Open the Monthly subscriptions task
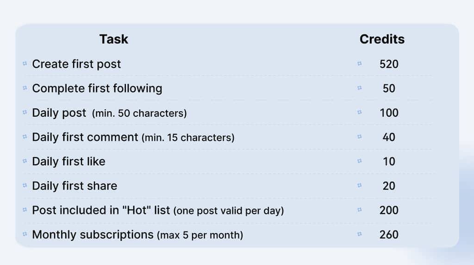Image resolution: width=474 pixels, height=265 pixels. (x=93, y=234)
